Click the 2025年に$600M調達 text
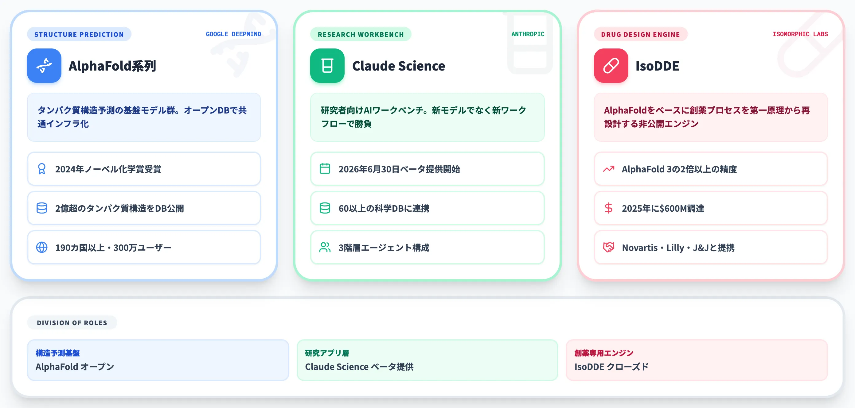855x408 pixels. click(x=663, y=208)
